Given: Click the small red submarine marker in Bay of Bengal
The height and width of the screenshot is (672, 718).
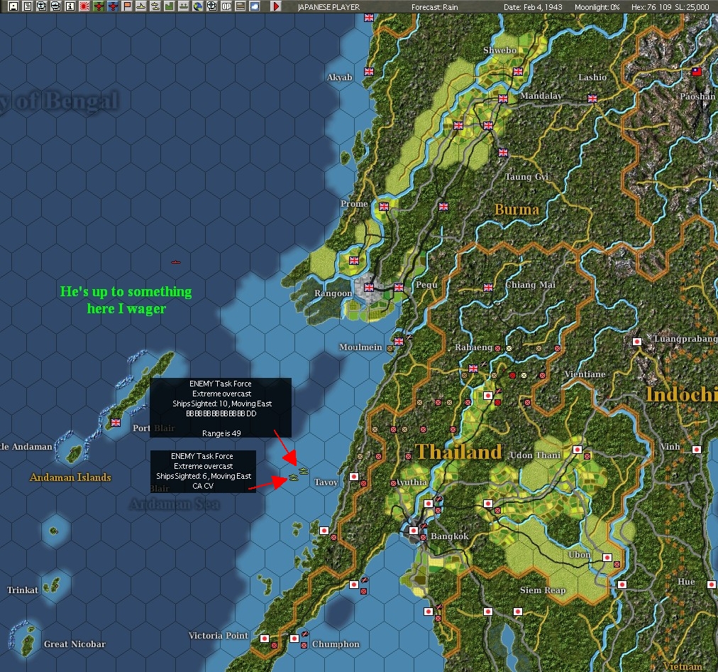Looking at the screenshot, I should coord(176,262).
